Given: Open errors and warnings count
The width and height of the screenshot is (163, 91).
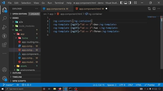Looking at the screenshot, I should [26, 85].
